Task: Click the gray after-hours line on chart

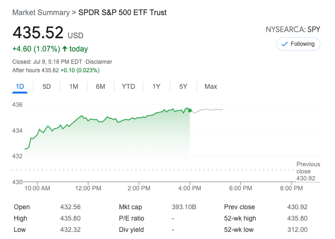Action: (208, 110)
